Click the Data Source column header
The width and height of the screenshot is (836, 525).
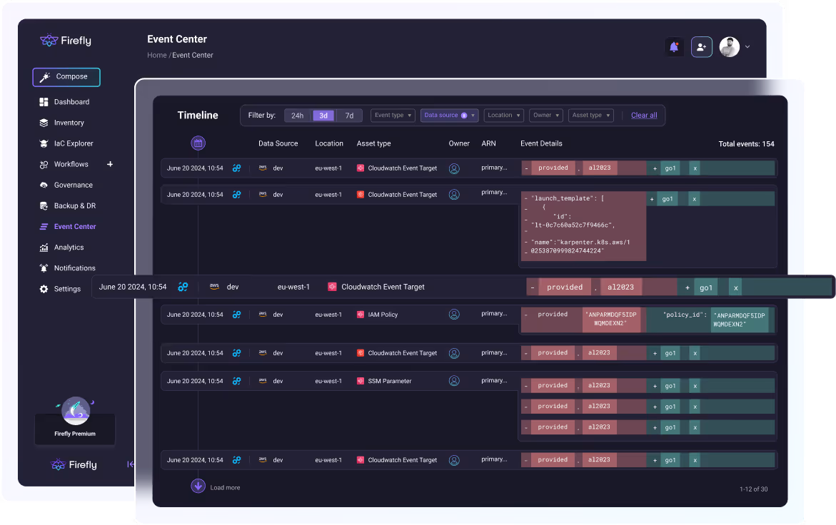278,143
